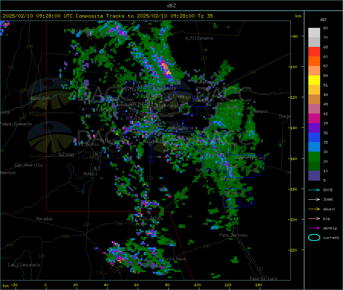Click the light gray 70–80 dBZ legend swatch
Image resolution: width=343 pixels, height=290 pixels.
pyautogui.click(x=314, y=33)
